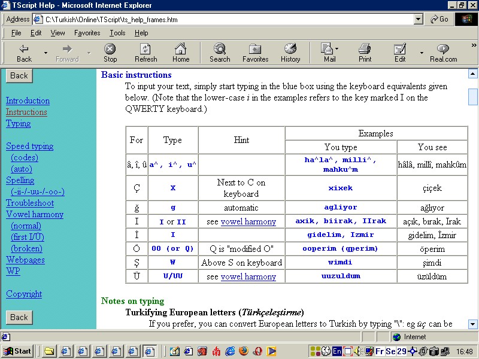Viewport: 479px width, 359px height.
Task: Open the Speed typing link
Action: click(29, 146)
